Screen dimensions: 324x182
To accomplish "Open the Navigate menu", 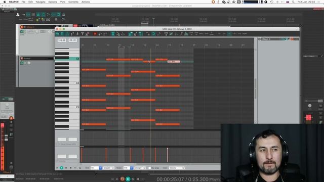I will coord(40,2).
